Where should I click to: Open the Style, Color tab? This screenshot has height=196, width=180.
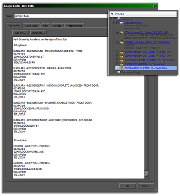pyautogui.click(x=31, y=26)
